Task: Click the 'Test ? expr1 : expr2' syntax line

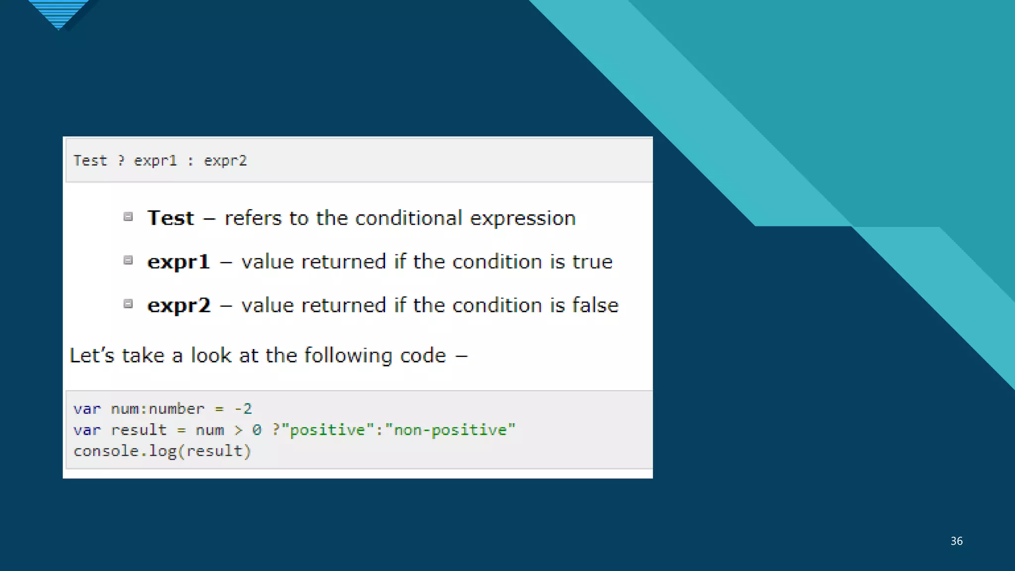Action: point(160,161)
